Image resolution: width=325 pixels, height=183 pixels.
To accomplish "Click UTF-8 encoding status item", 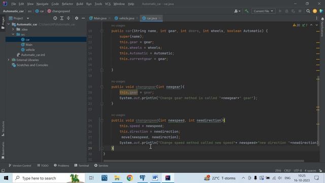I will (298, 171).
